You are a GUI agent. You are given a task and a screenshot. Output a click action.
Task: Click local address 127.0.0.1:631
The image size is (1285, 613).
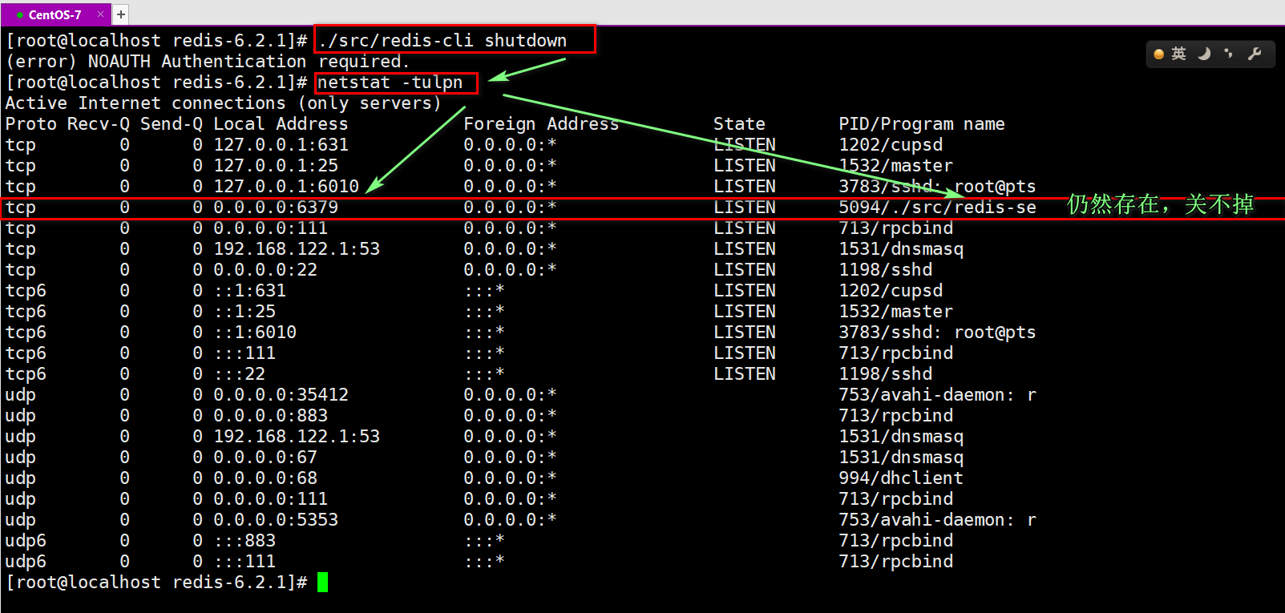(x=281, y=144)
